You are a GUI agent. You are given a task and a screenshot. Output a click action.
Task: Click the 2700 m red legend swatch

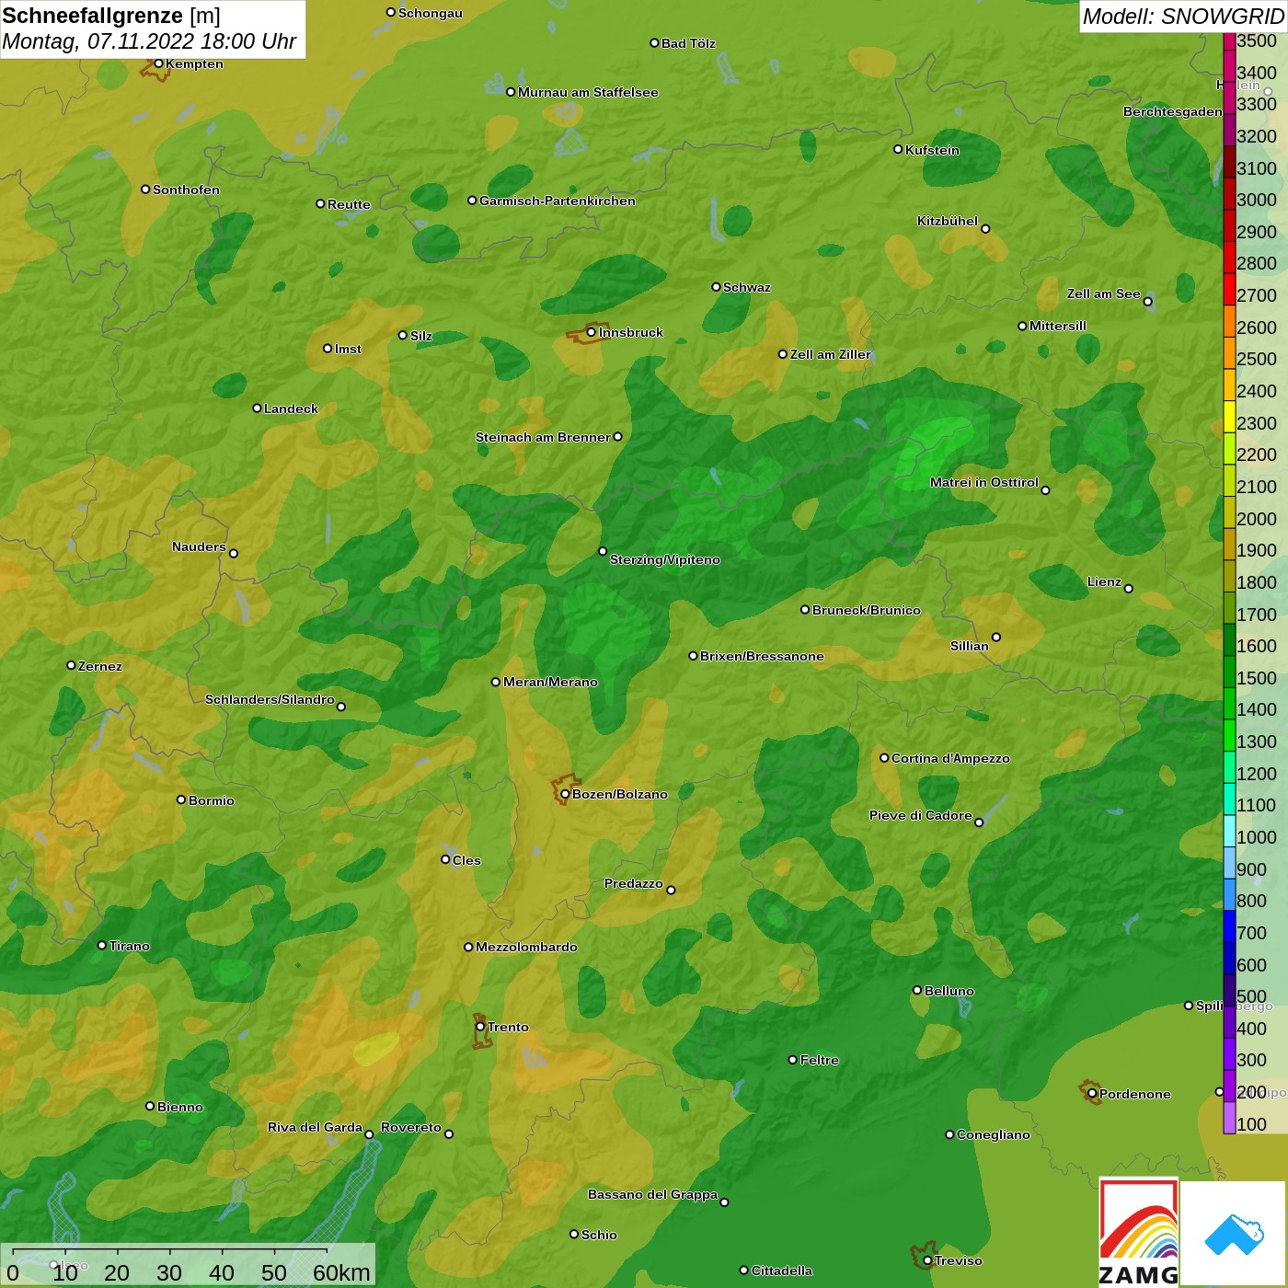click(x=1229, y=289)
